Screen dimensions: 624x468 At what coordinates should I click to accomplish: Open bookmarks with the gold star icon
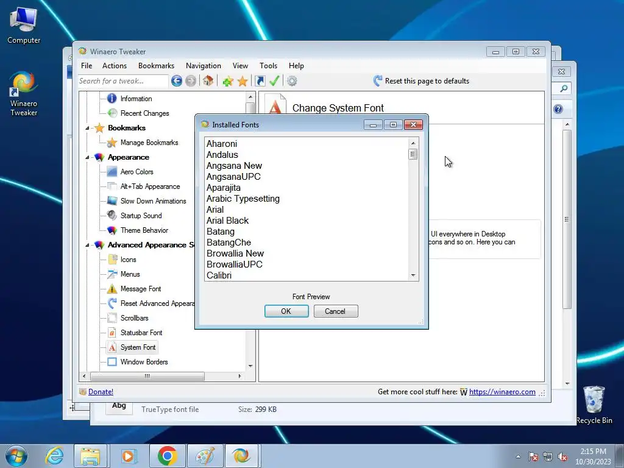[243, 81]
